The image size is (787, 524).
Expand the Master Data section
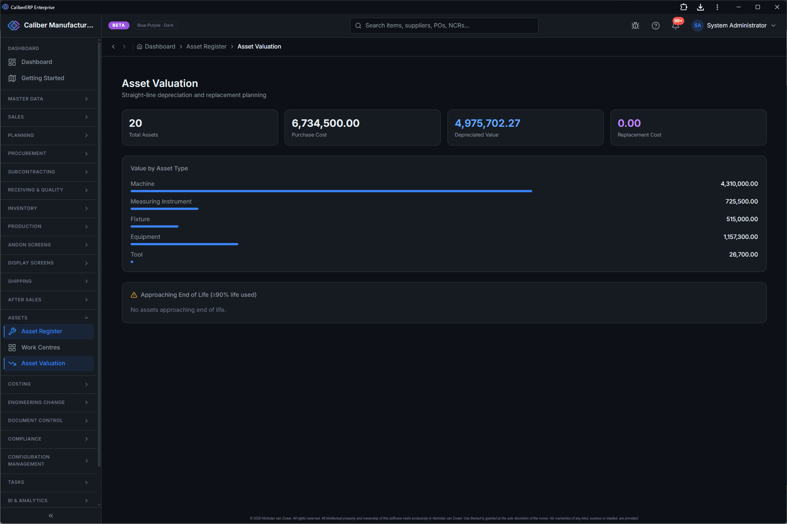pos(49,99)
